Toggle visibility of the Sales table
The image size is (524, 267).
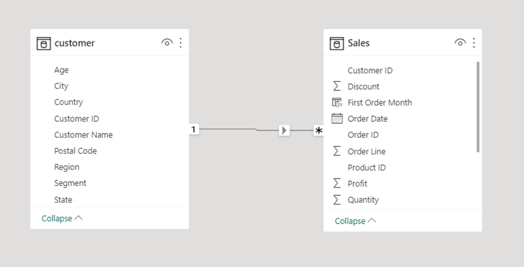[460, 43]
